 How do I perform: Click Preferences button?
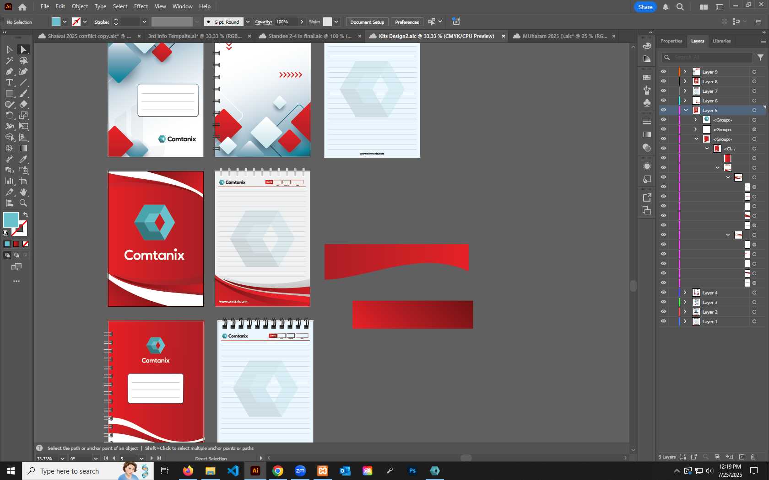coord(407,22)
